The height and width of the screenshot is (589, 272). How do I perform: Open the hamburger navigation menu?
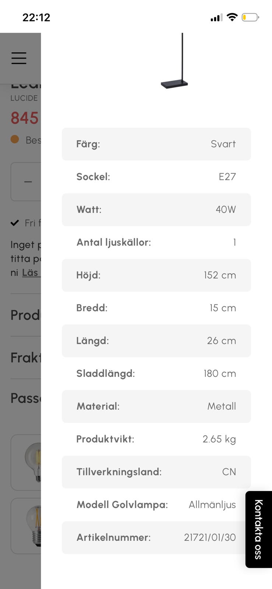pos(19,58)
